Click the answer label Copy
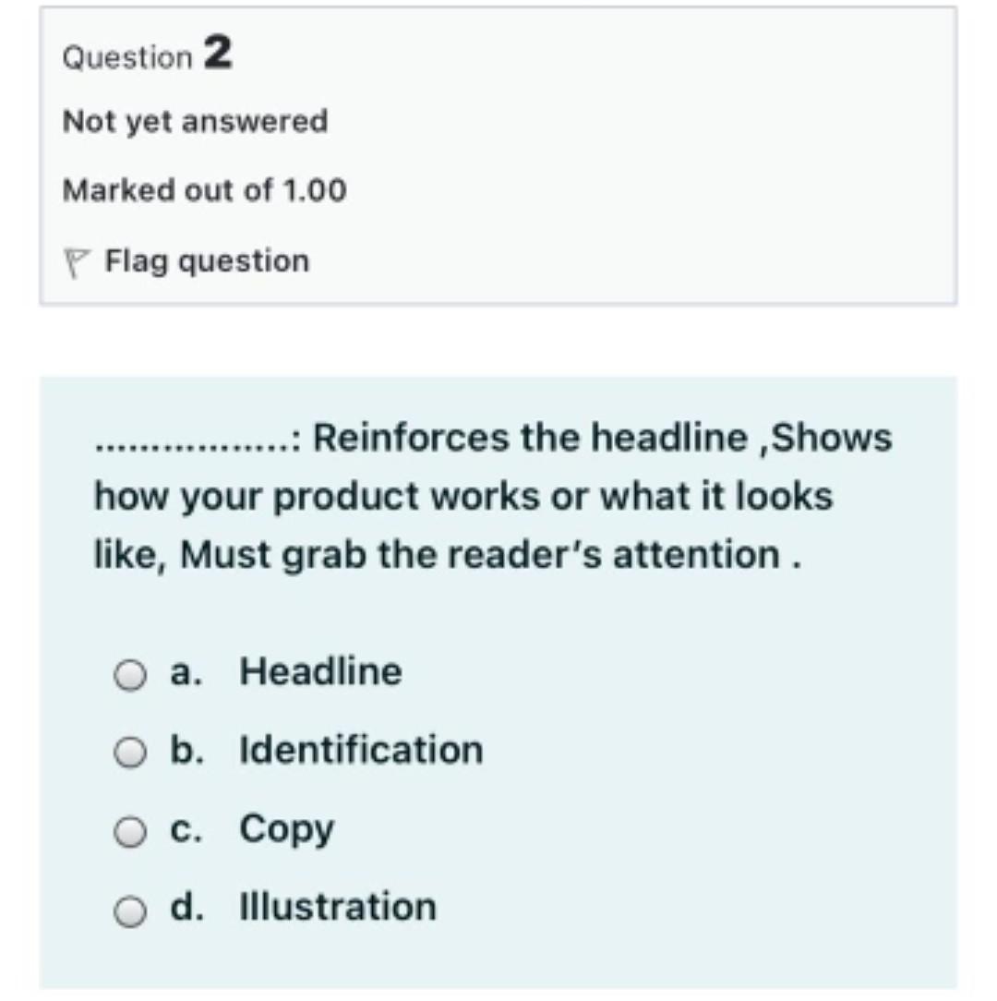The image size is (997, 1001). coord(286,829)
